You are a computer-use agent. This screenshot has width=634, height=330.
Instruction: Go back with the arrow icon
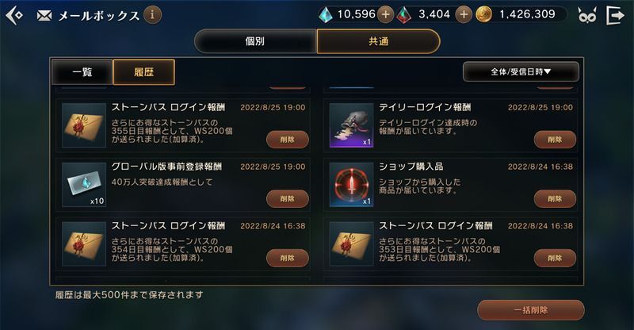coord(14,16)
